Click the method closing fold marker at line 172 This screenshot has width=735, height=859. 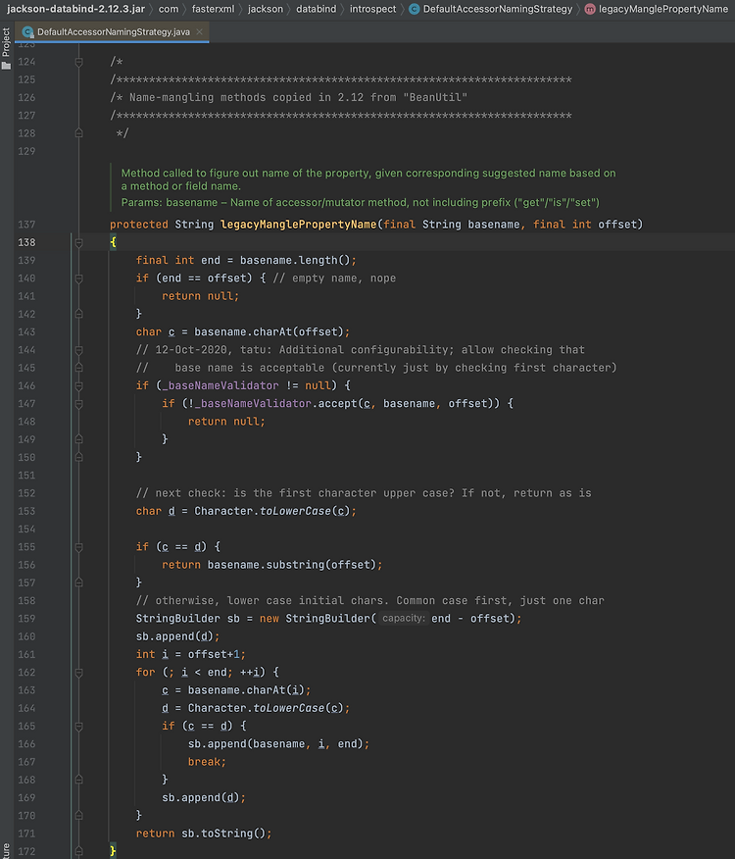coord(78,851)
